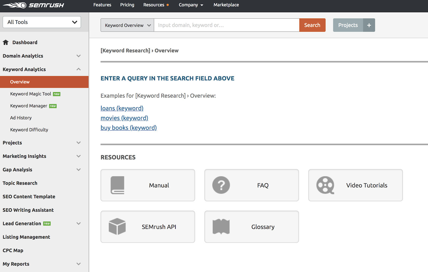Open SEO Content Template
Screen dimensions: 428x272
pyautogui.click(x=29, y=196)
